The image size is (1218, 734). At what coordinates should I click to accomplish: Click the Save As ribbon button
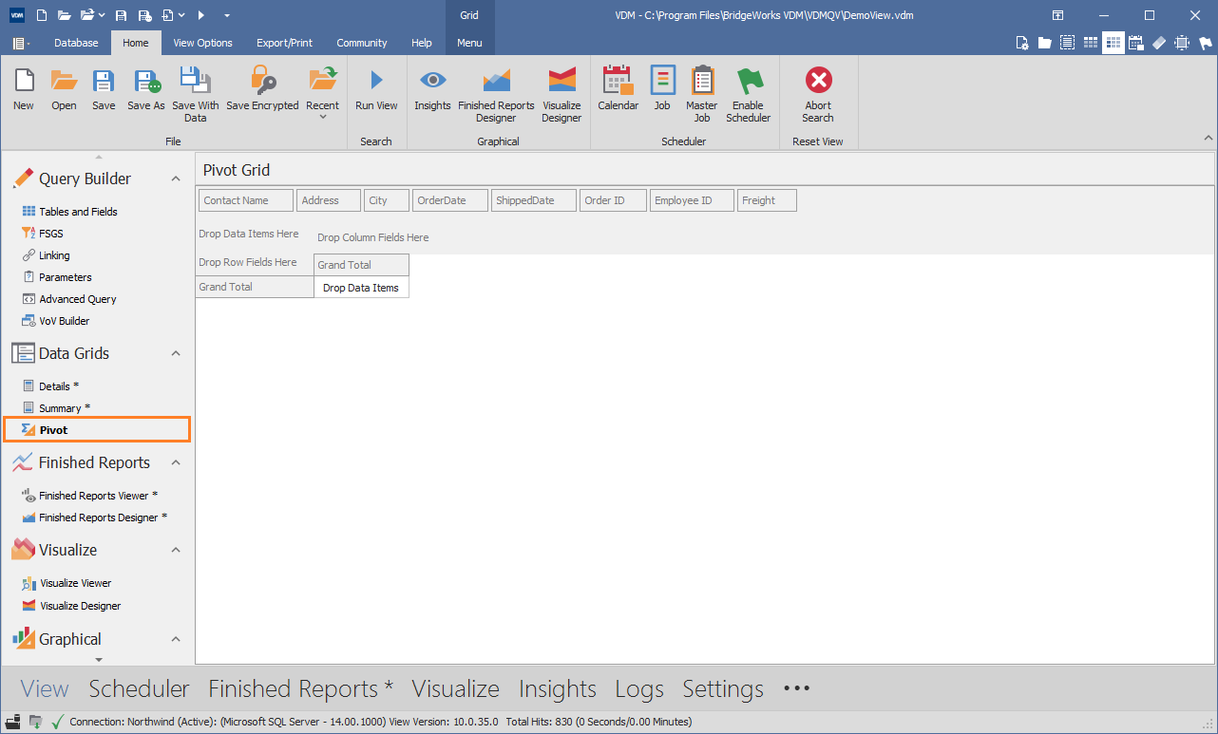146,89
